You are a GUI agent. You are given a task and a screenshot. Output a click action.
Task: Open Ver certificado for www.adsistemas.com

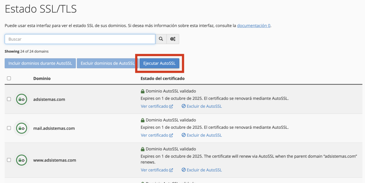pos(156,170)
